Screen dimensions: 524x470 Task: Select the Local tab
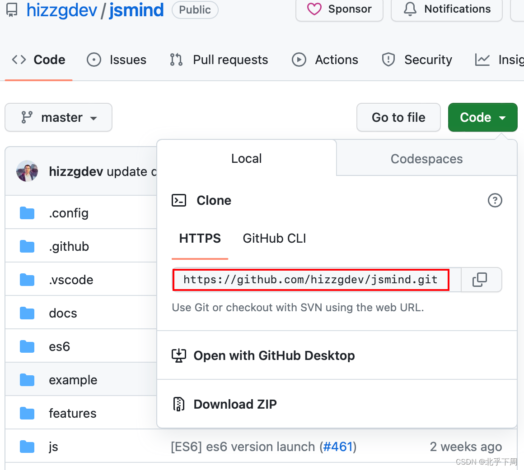click(247, 158)
